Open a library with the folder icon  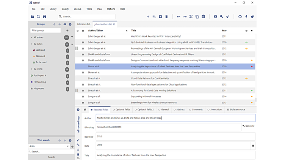click(x=38, y=17)
